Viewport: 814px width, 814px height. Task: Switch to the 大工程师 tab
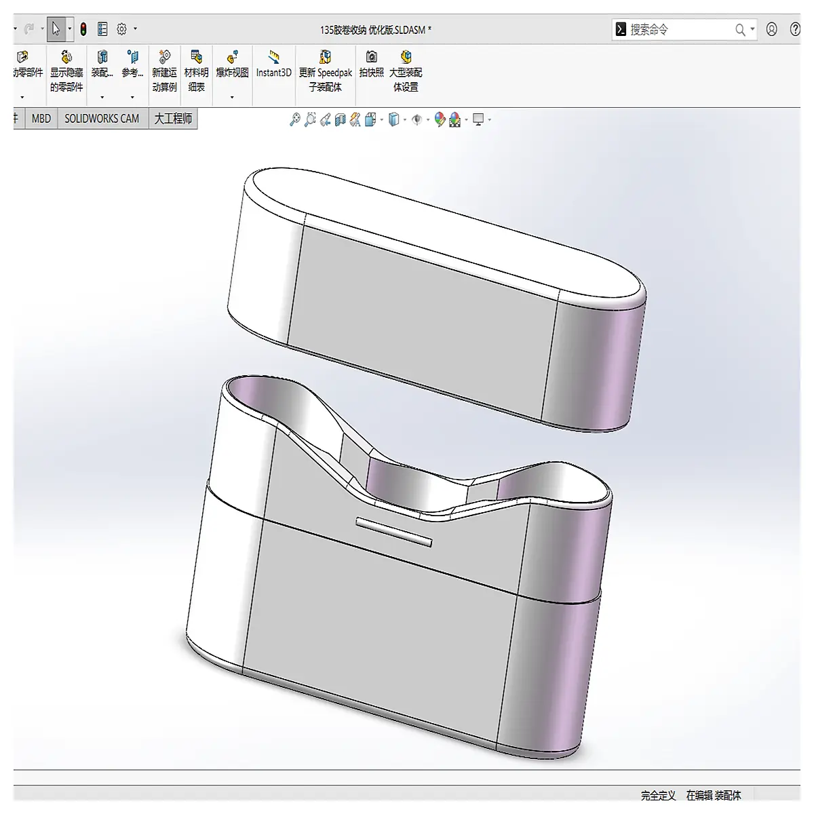(173, 119)
